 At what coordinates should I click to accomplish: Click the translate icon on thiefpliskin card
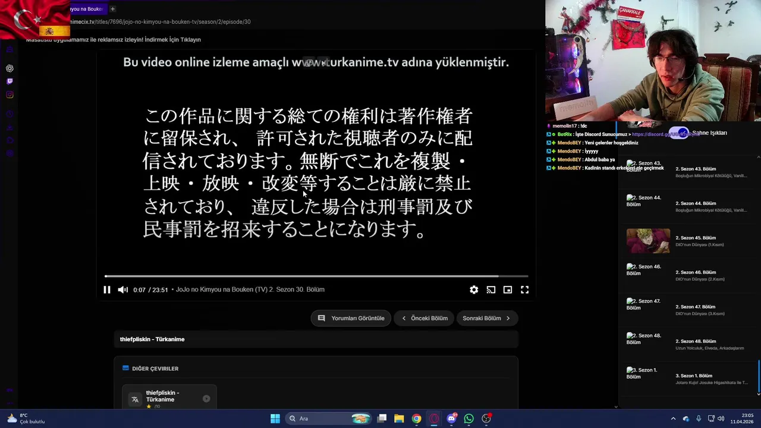point(135,399)
